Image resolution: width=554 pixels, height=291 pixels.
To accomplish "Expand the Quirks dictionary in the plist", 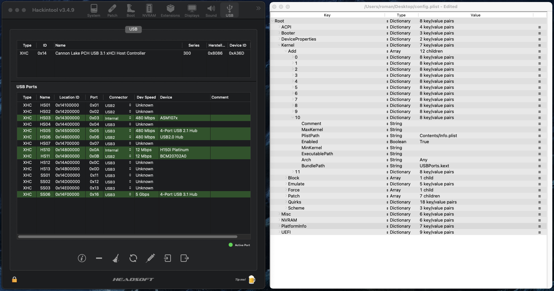I will [286, 202].
